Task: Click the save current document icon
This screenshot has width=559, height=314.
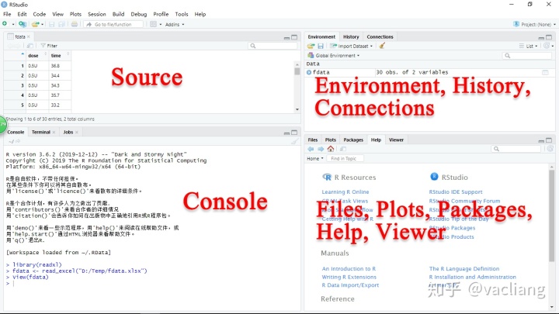Action: [52, 24]
